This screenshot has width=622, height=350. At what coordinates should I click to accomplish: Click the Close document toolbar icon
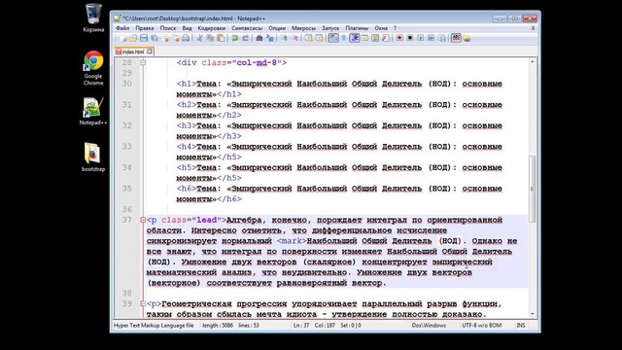tap(165, 38)
